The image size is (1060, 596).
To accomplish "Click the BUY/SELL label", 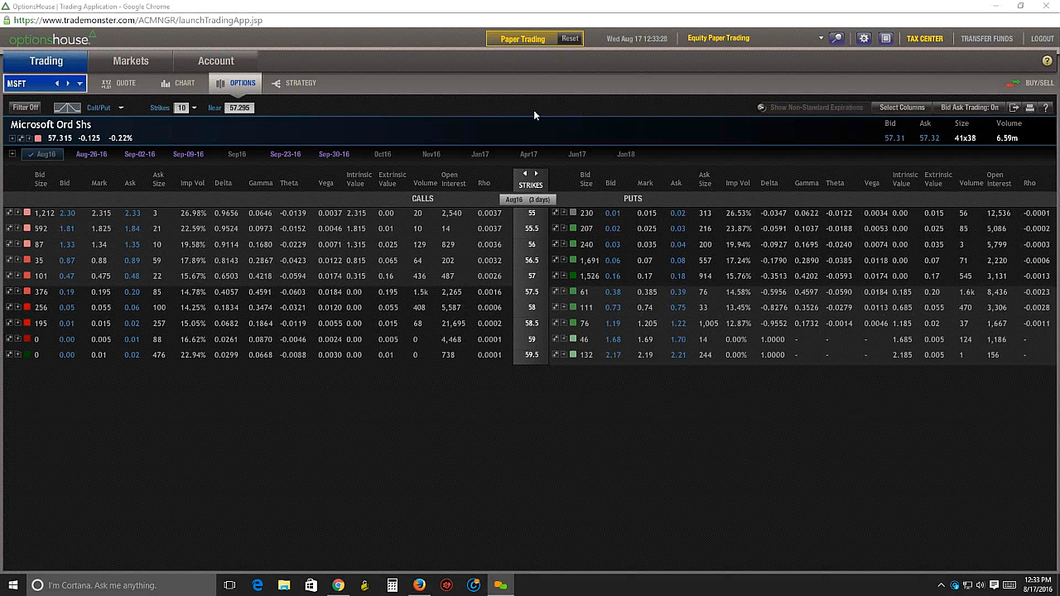I will click(1040, 84).
